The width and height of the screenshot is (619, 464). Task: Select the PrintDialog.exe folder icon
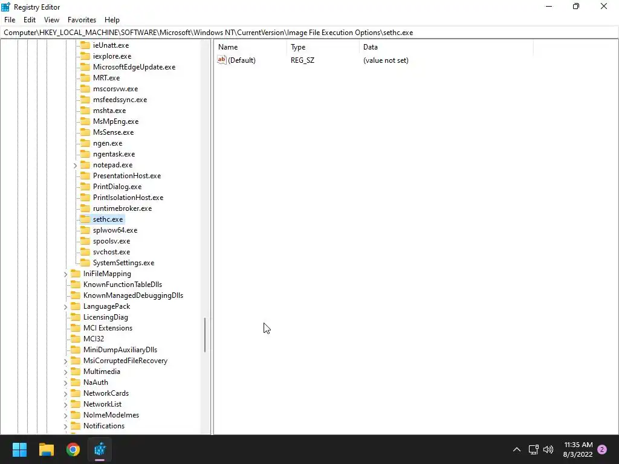[x=85, y=186]
